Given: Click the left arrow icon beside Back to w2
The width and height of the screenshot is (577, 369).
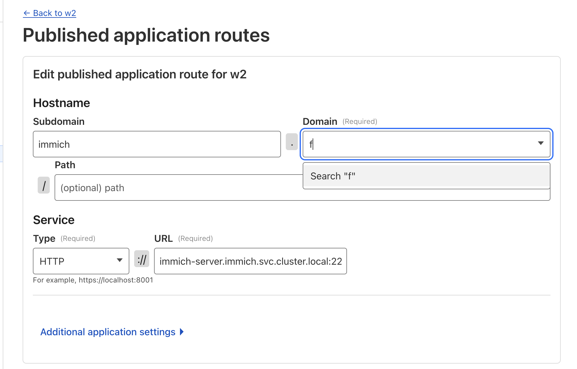Looking at the screenshot, I should click(x=27, y=13).
